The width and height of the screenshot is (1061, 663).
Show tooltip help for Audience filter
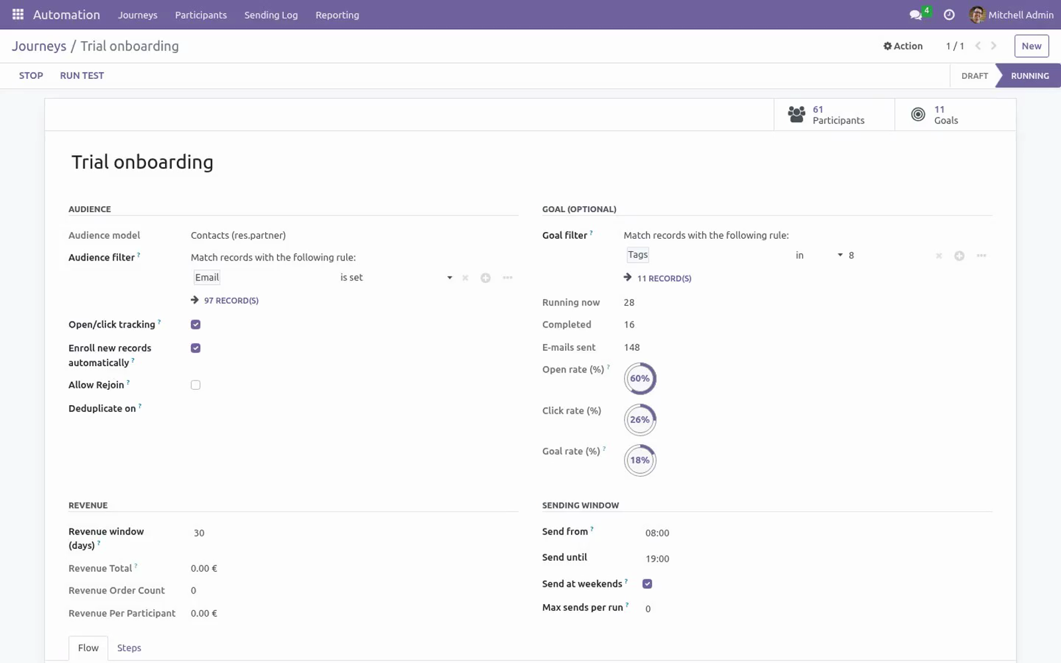(x=139, y=255)
